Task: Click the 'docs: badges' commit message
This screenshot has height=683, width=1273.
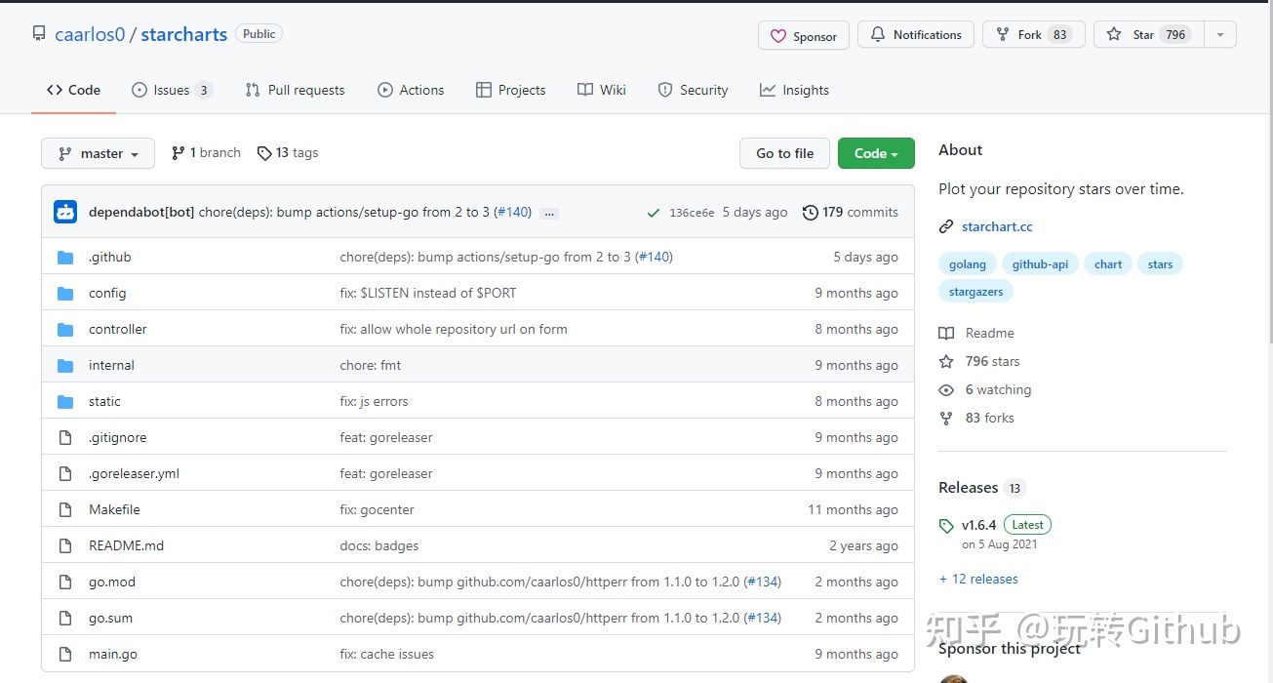Action: tap(378, 546)
